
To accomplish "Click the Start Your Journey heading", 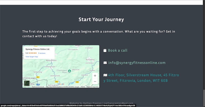I will coord(101,19).
